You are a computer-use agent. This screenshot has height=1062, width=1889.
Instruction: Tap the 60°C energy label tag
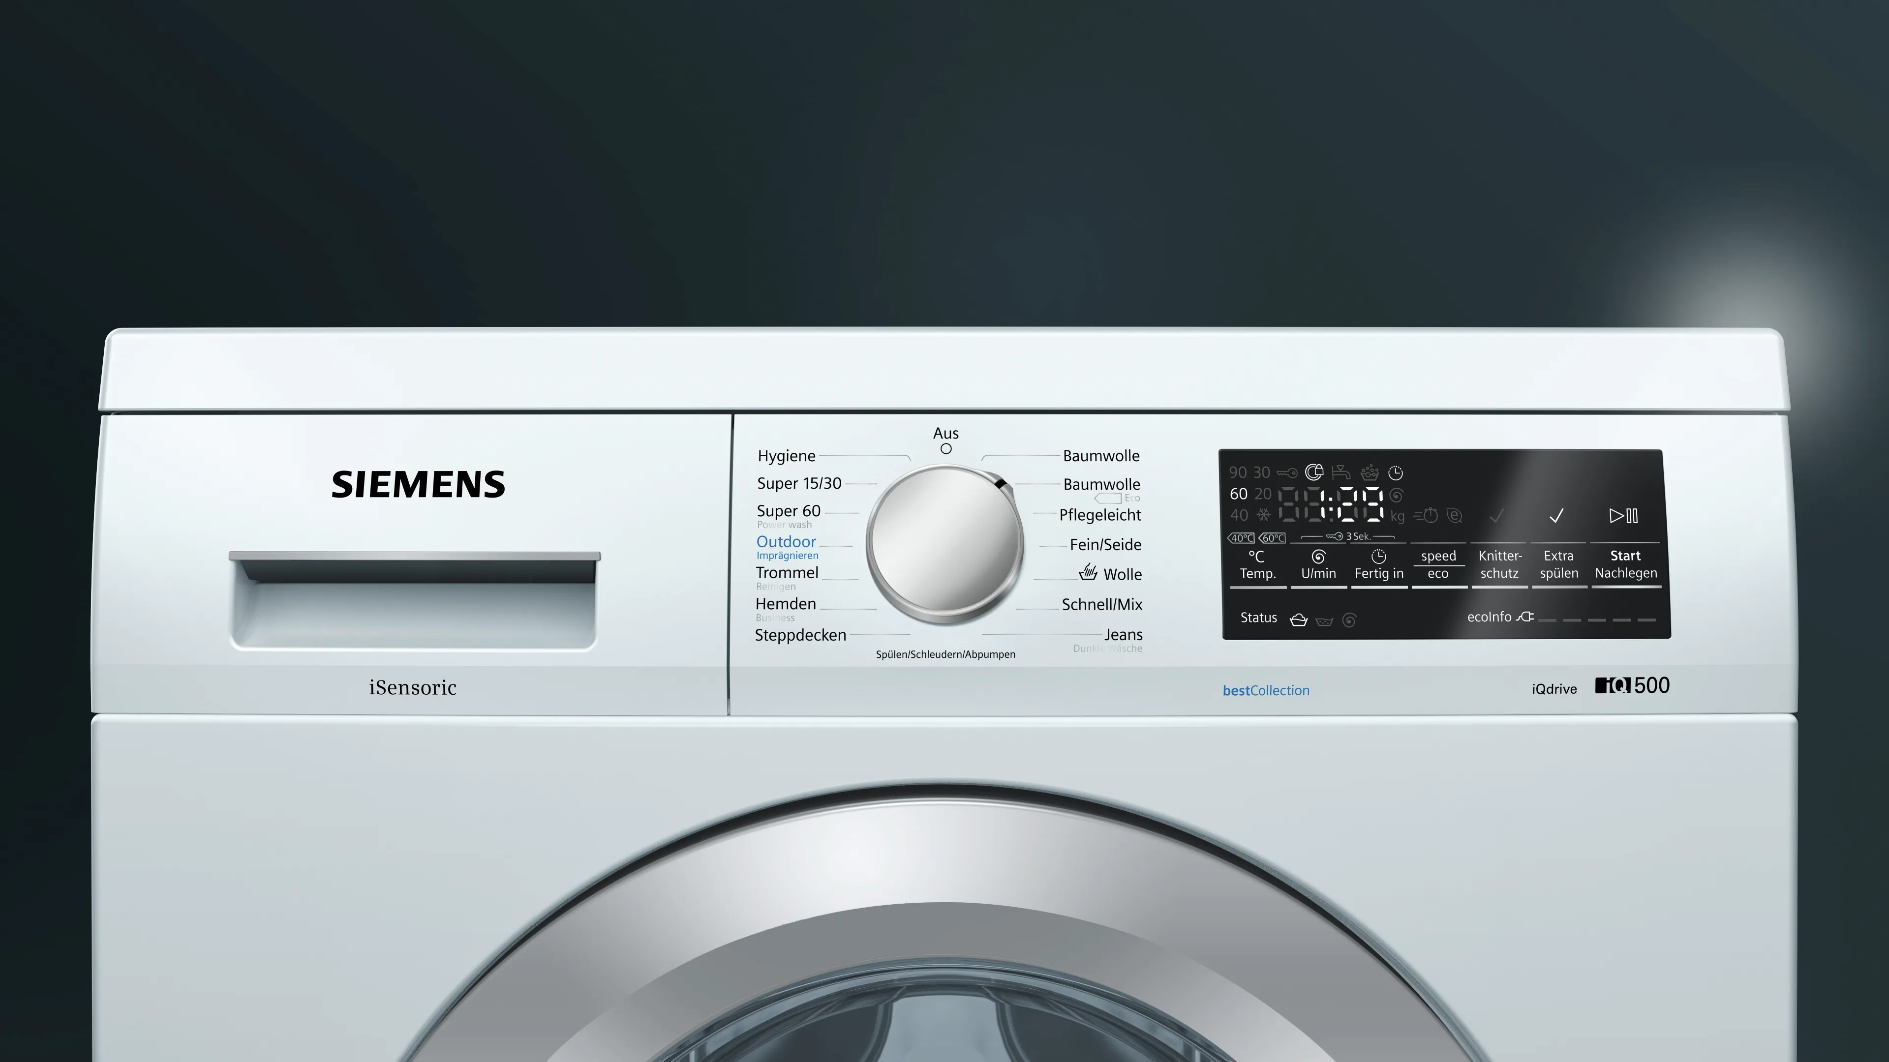(x=1272, y=538)
